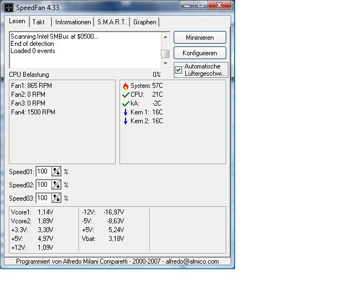The image size is (354, 283).
Task: Click the Speed02 percentage field
Action: [44, 185]
